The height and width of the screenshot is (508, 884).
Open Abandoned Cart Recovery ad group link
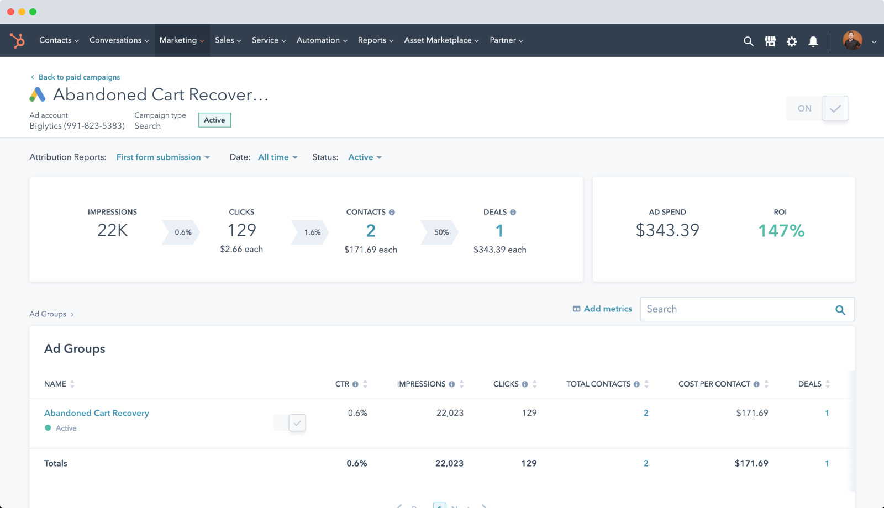(x=97, y=413)
